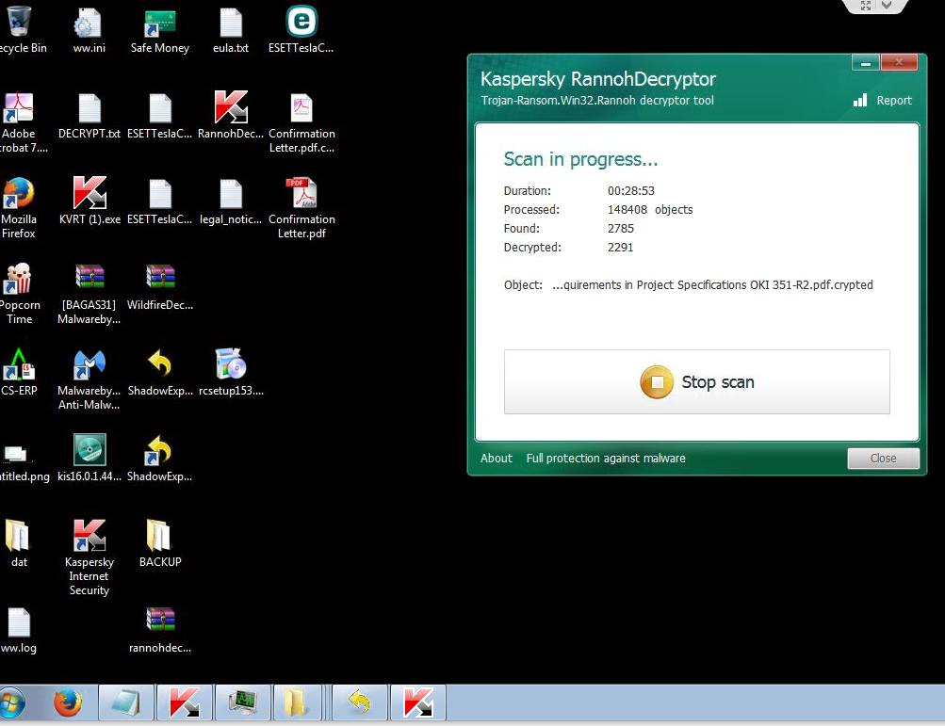Select the untitled.png file icon

point(23,464)
